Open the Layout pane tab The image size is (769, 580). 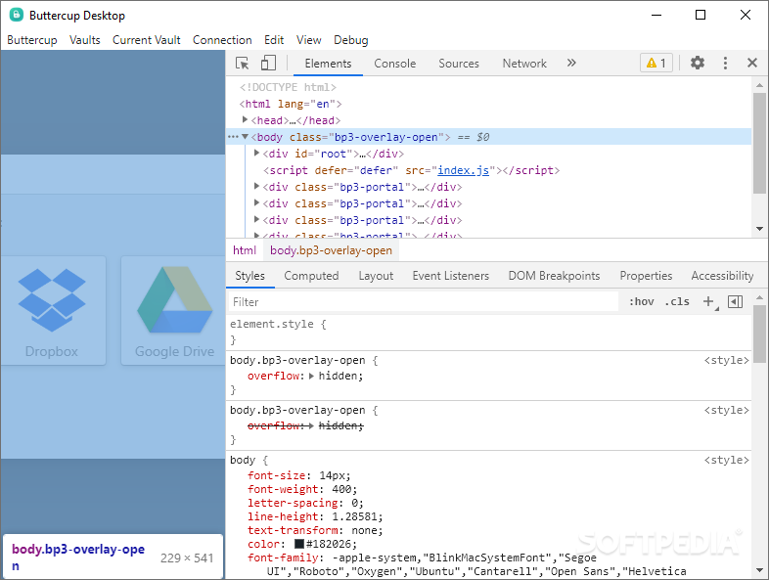(376, 276)
